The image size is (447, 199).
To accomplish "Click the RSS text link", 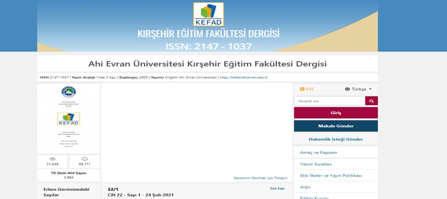I will click(310, 89).
